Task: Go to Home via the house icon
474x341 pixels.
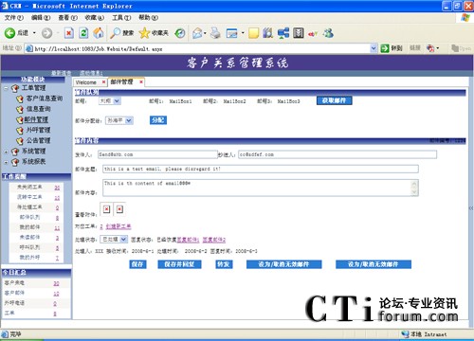Action: 99,33
